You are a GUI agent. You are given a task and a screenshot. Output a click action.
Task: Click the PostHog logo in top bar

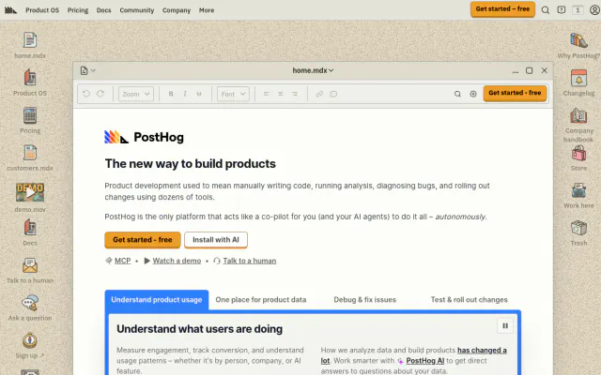(x=10, y=10)
